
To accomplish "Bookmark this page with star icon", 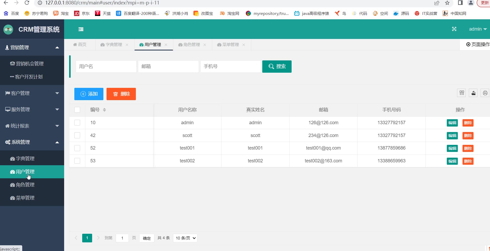I will point(447,3).
